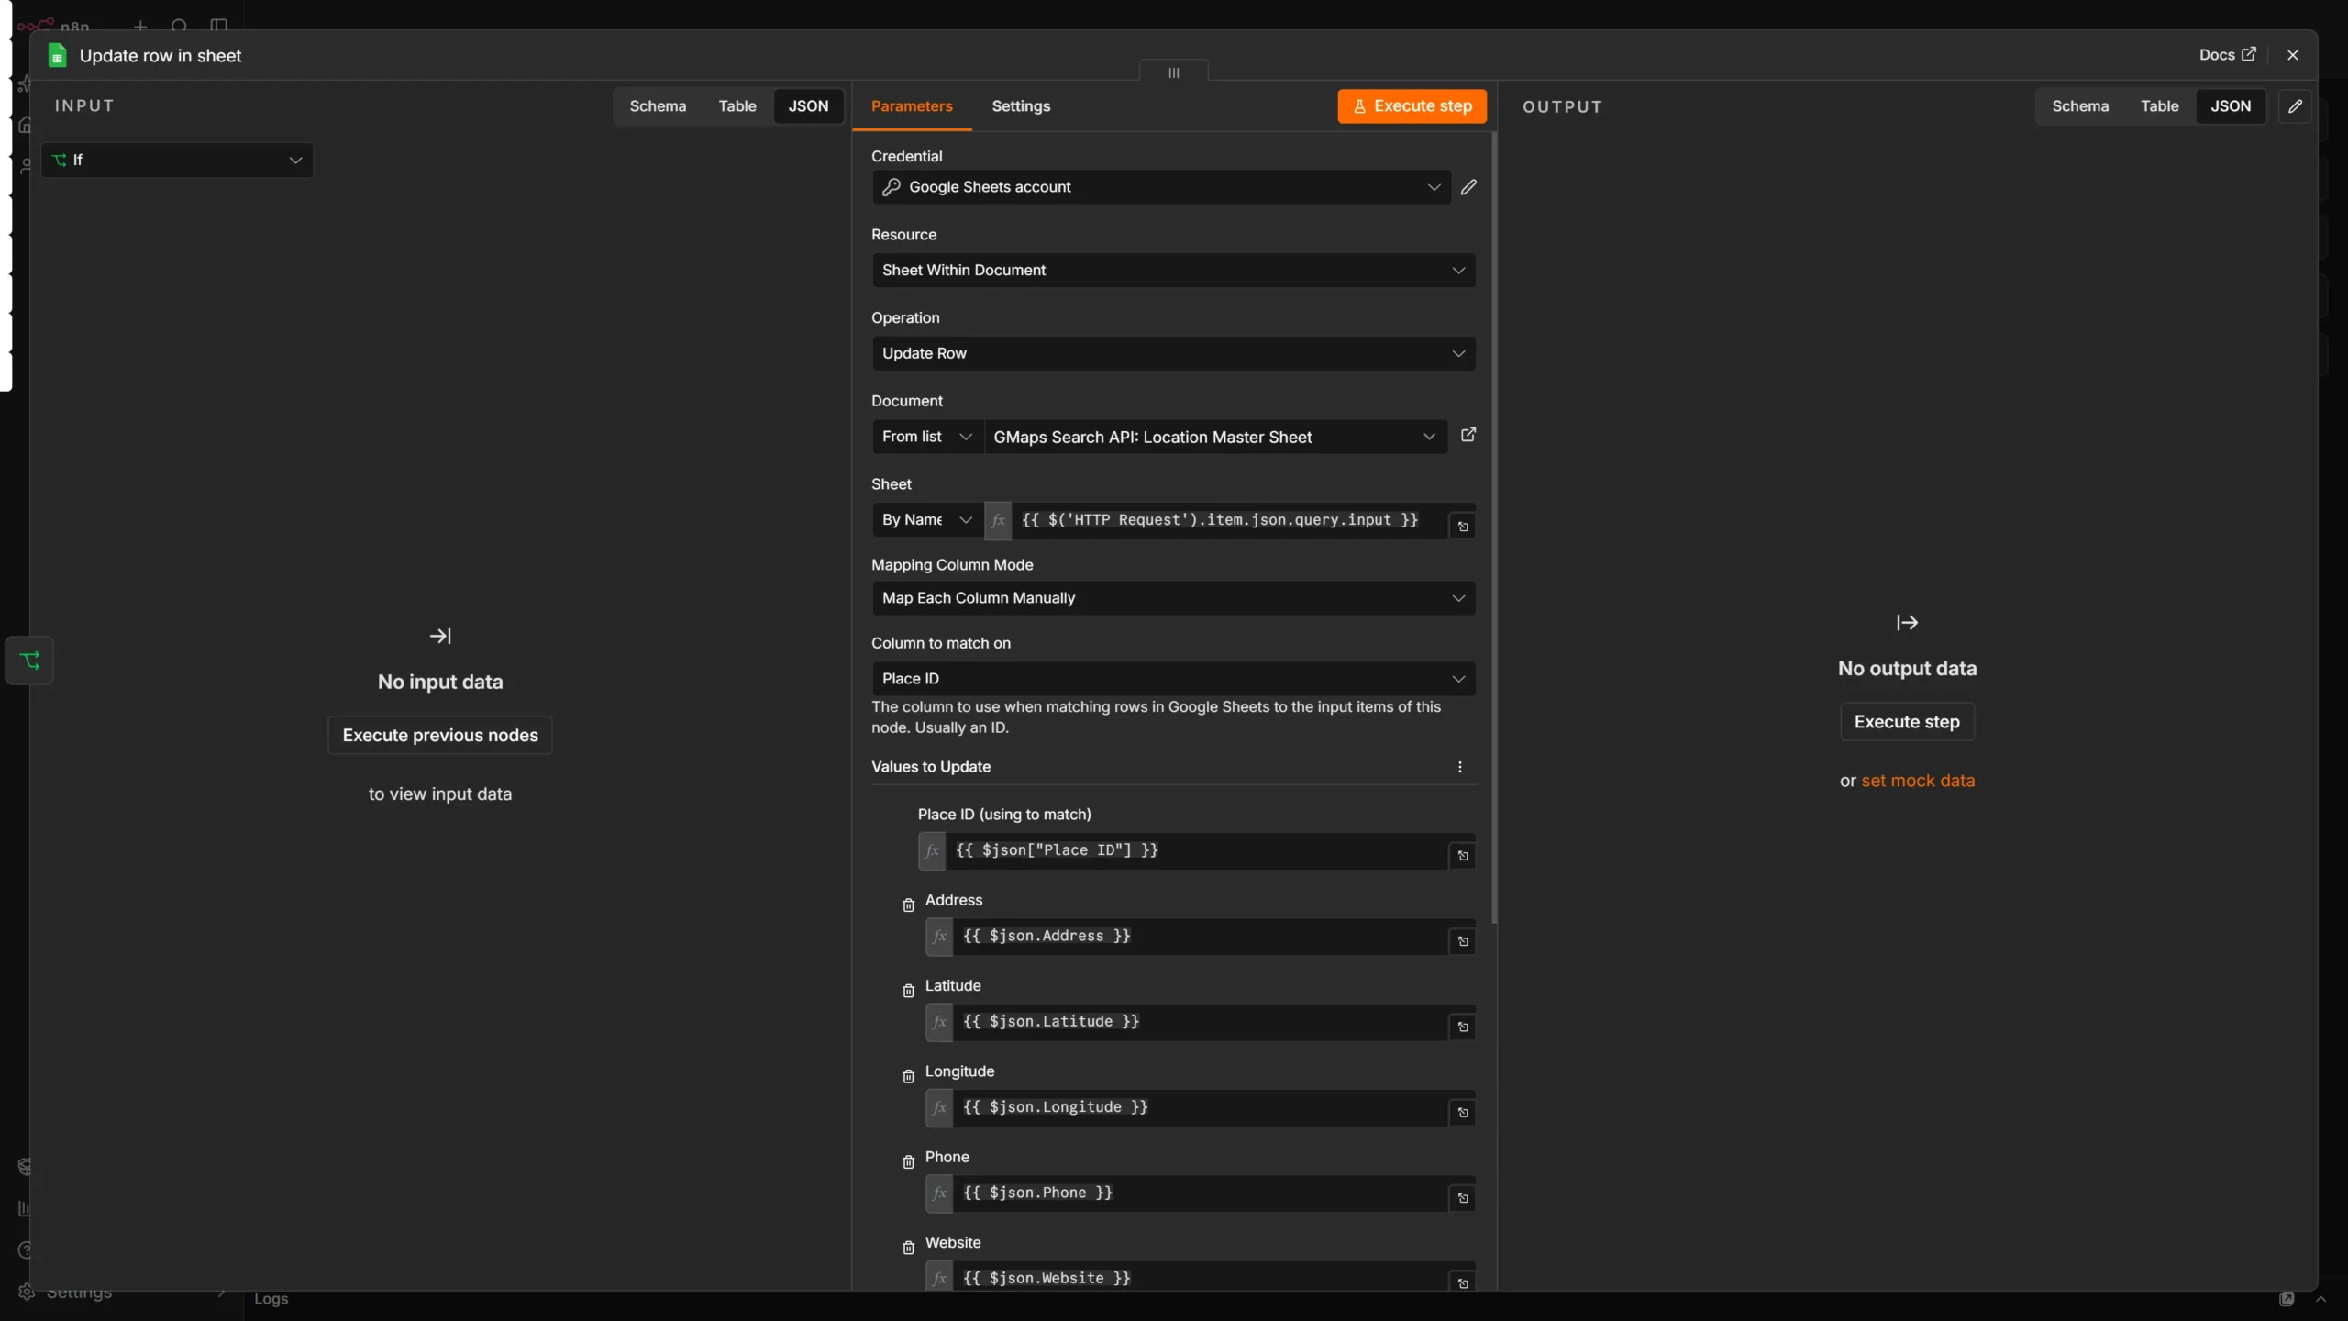
Task: Open expression editor for the Address field
Action: coord(1463,941)
